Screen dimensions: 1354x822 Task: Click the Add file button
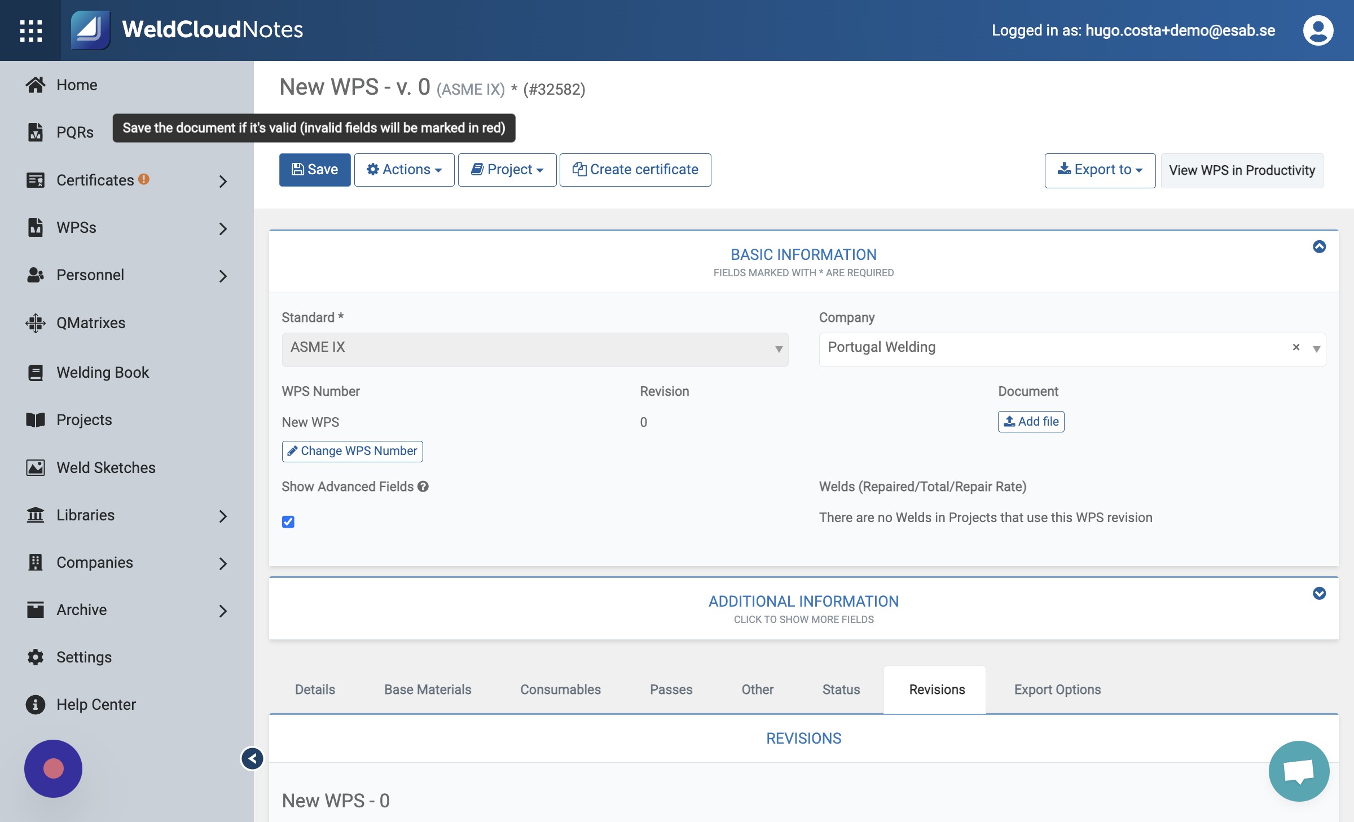(1031, 422)
